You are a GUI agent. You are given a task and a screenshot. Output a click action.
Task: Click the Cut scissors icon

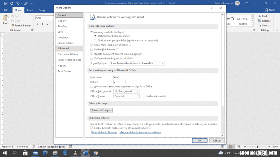coord(13,16)
